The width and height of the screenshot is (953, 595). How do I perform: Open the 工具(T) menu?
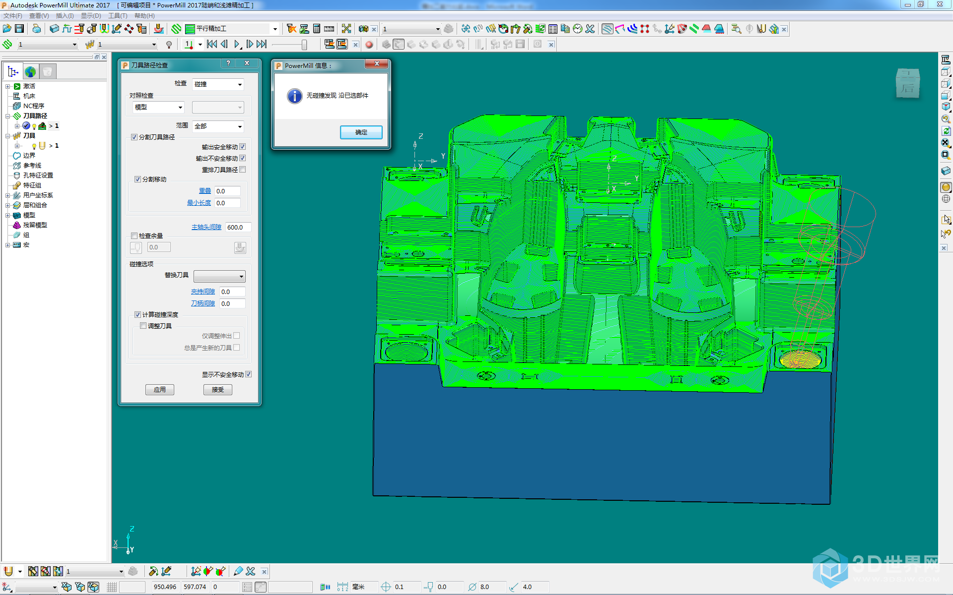(118, 16)
